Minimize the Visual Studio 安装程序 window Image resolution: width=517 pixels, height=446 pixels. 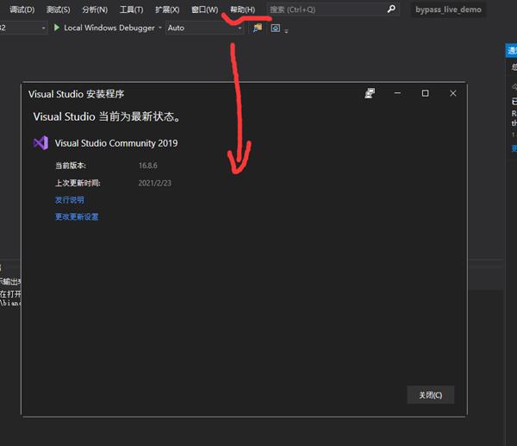click(397, 93)
